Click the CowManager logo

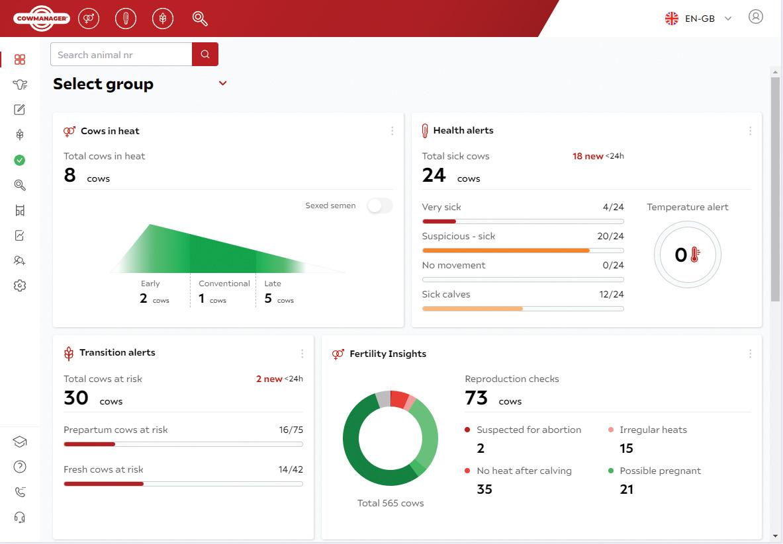pyautogui.click(x=42, y=19)
